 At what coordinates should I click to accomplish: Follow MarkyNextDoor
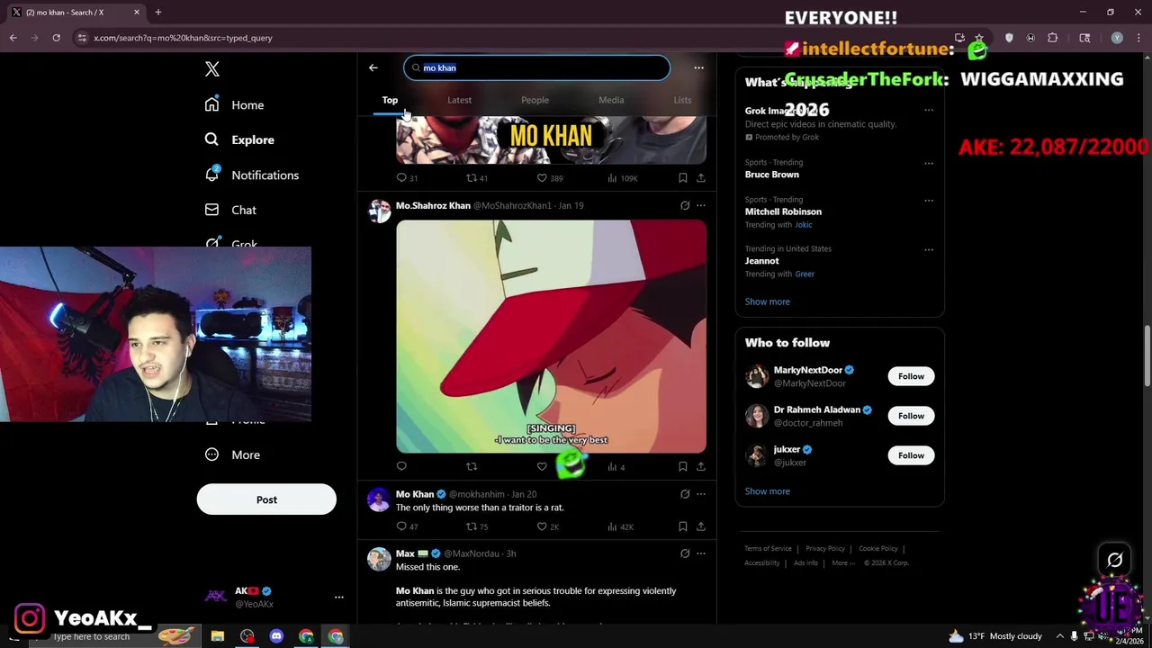coord(911,376)
